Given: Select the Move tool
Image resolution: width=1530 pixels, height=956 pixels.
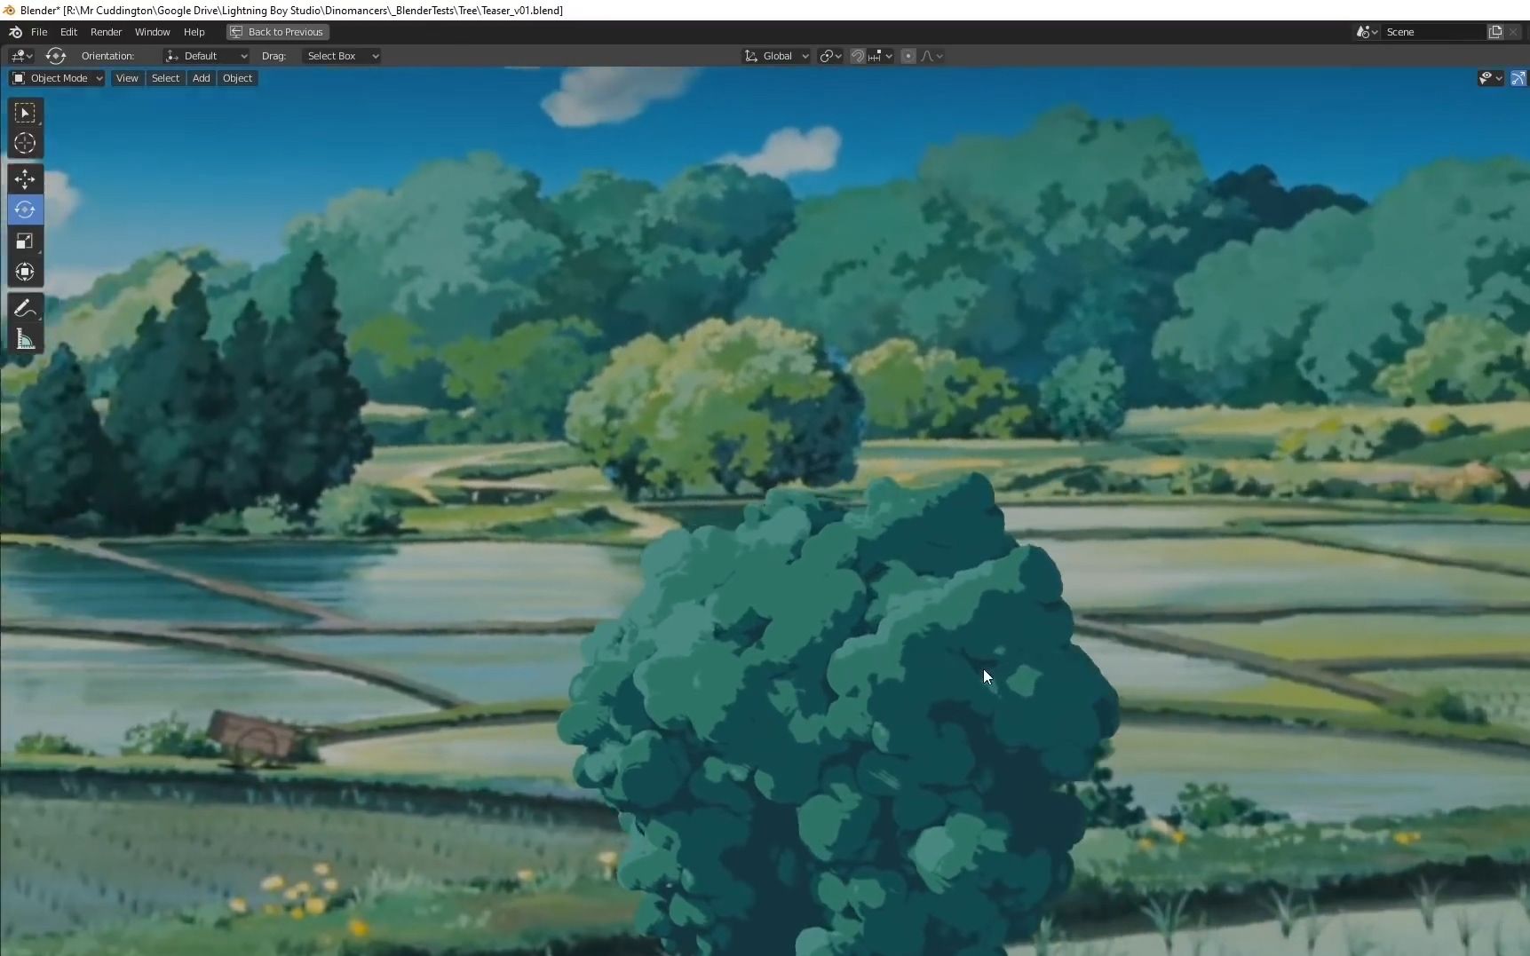Looking at the screenshot, I should [25, 179].
